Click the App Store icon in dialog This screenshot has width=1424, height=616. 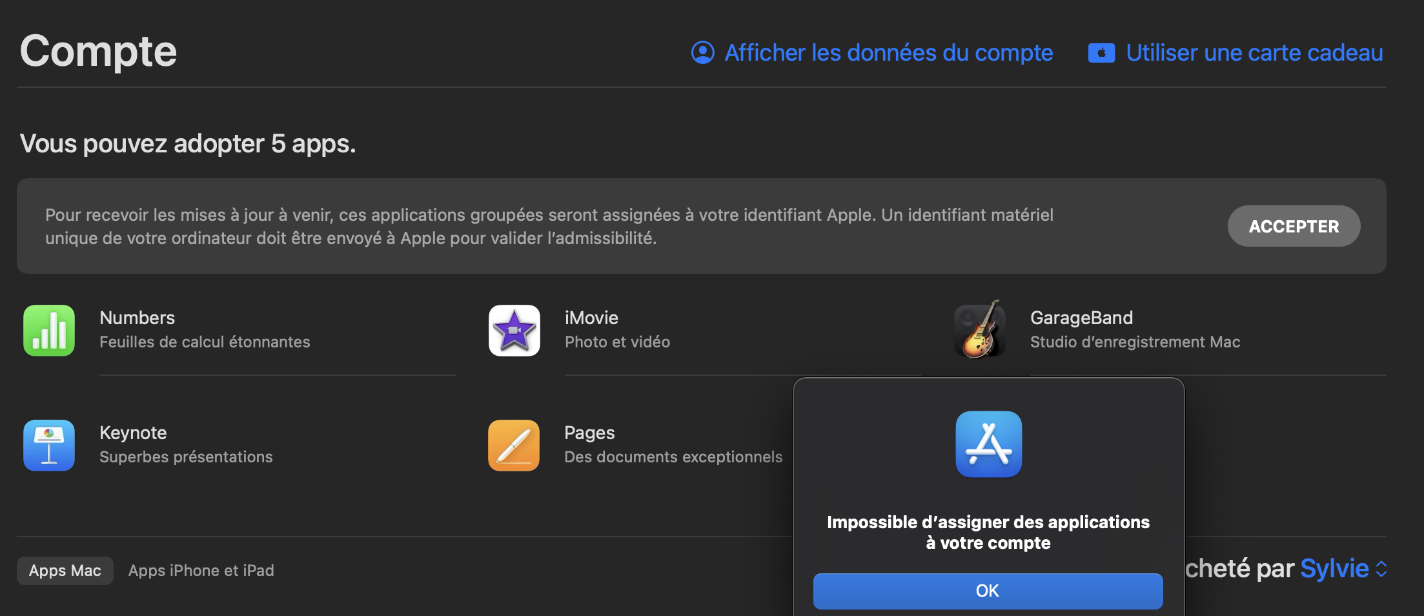[x=988, y=444]
